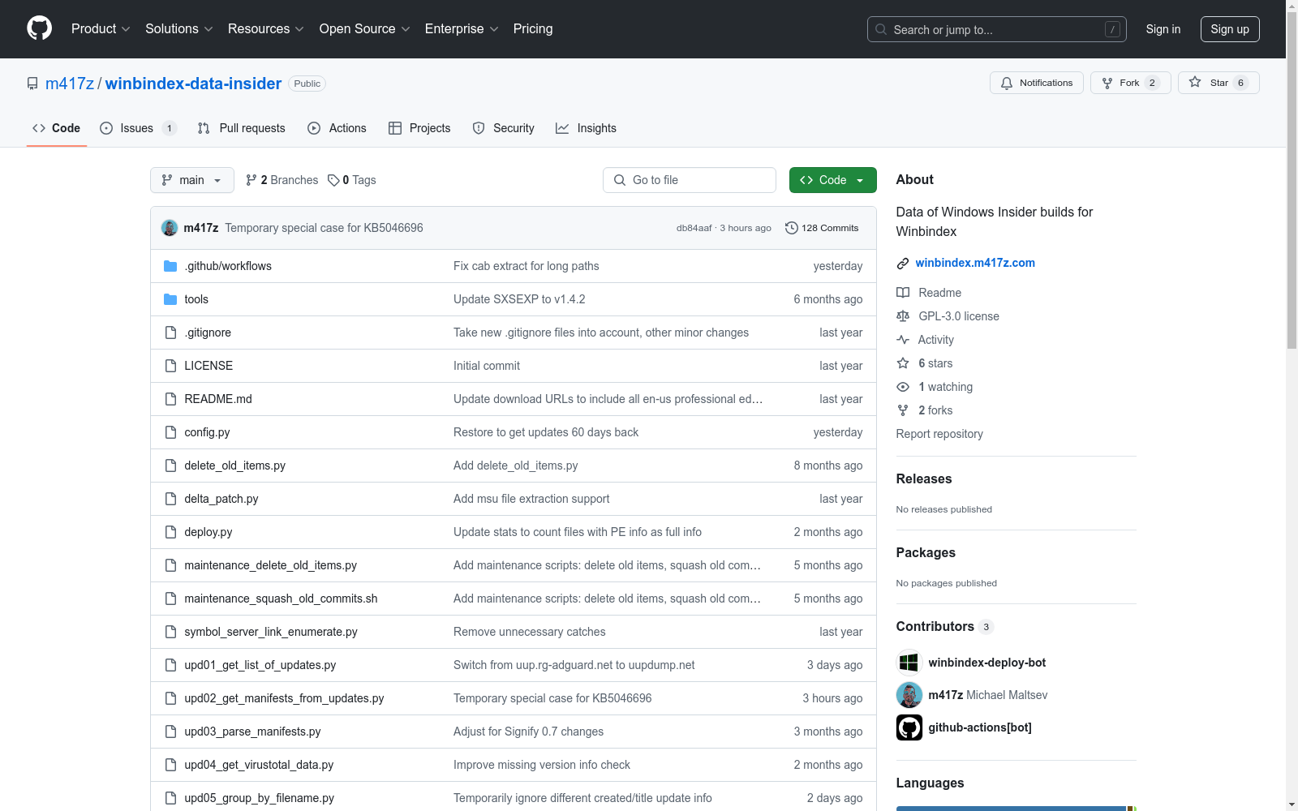
Task: Click the deploy.py file icon
Action: tap(170, 532)
